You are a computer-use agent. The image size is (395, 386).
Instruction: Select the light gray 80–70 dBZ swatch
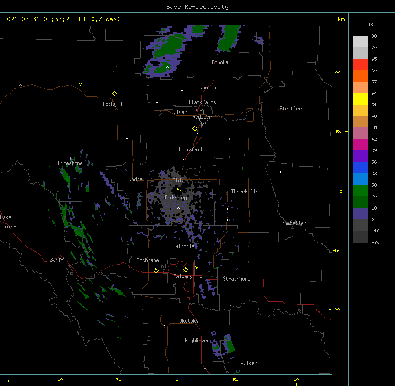click(360, 42)
